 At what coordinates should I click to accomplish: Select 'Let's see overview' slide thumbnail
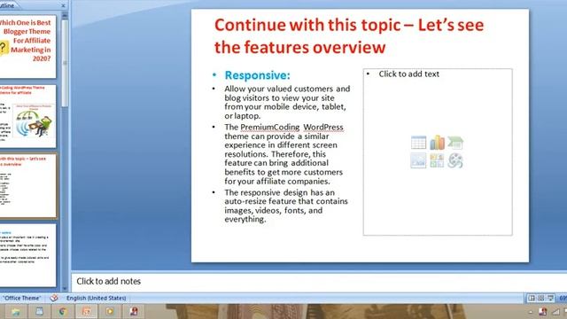pos(27,186)
